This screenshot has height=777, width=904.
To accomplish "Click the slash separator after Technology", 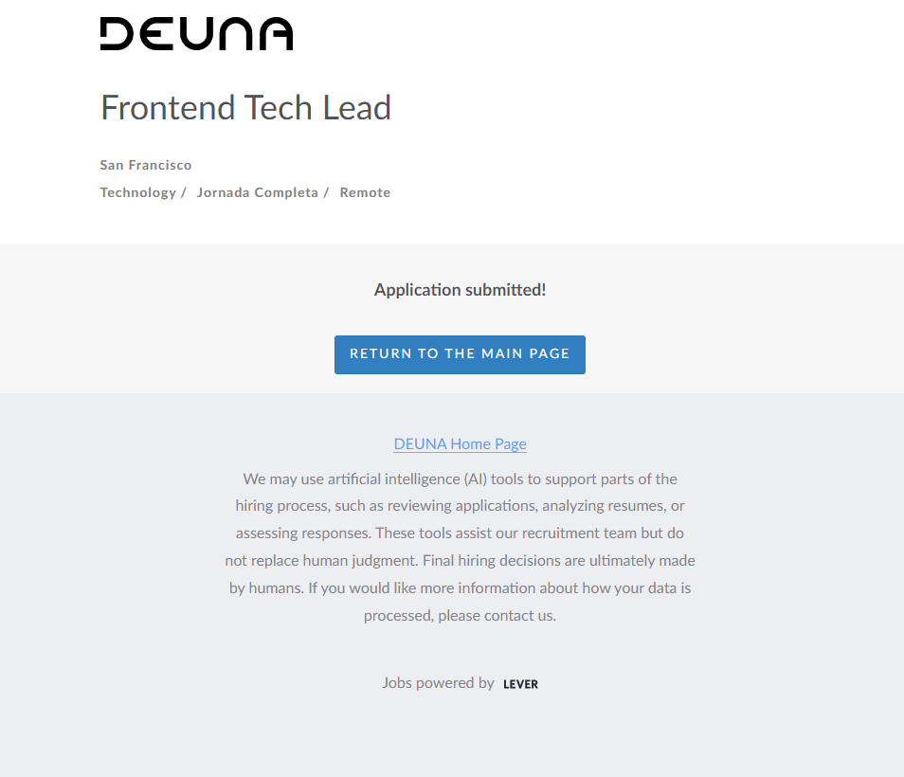I will tap(184, 192).
